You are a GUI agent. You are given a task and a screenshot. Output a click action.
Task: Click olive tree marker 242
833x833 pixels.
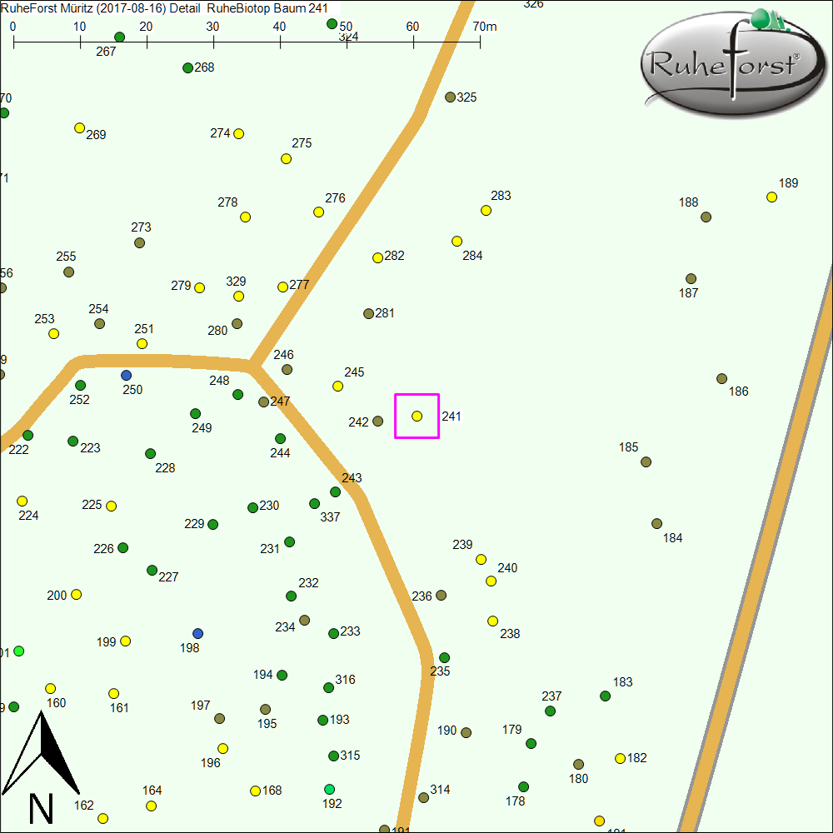377,421
